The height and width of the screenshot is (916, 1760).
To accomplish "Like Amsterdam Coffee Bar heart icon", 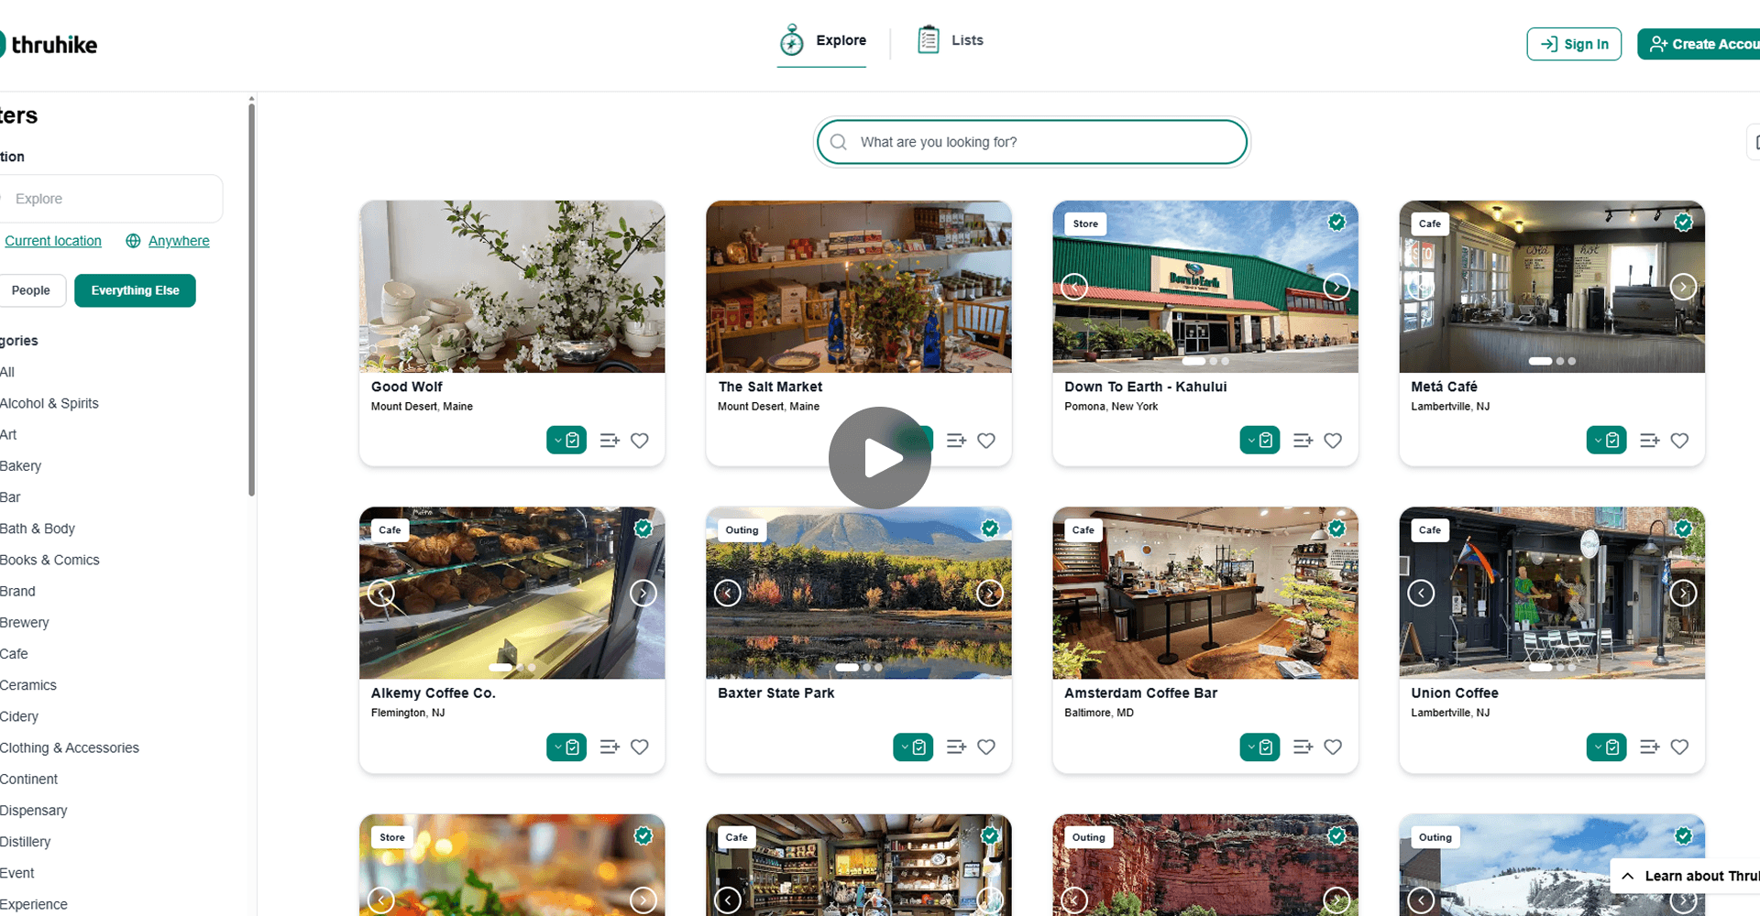I will click(x=1333, y=747).
